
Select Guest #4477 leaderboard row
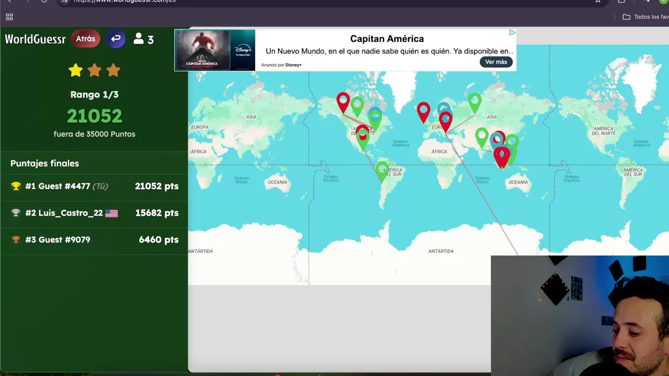[94, 186]
